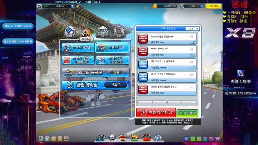This screenshot has height=145, width=258.
Task: Click the green 방만들기 create room button
Action: pos(187,113)
